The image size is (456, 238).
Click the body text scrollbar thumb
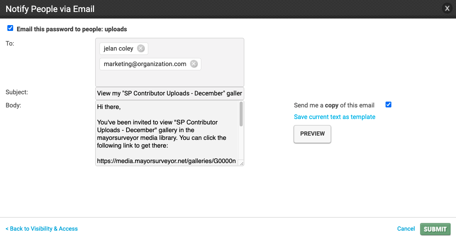pyautogui.click(x=241, y=114)
